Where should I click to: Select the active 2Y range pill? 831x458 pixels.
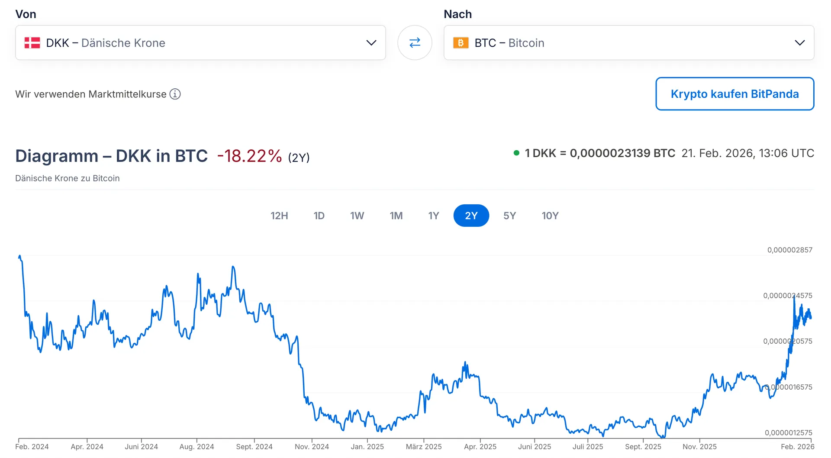point(471,216)
